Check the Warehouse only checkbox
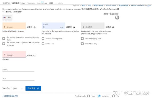The height and width of the screenshot is (99, 154). point(82,44)
